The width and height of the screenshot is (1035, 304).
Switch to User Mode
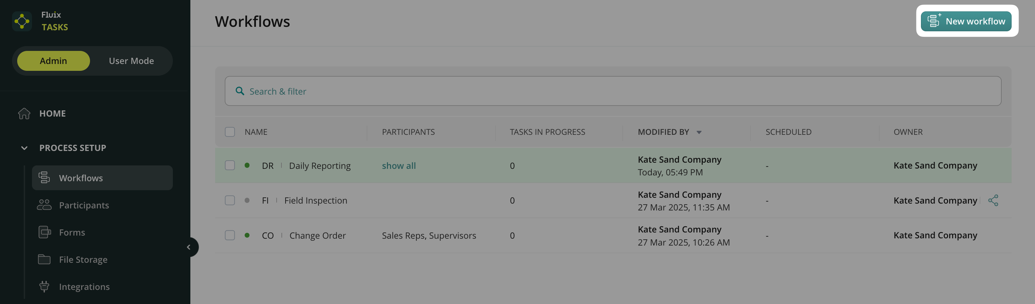point(131,61)
